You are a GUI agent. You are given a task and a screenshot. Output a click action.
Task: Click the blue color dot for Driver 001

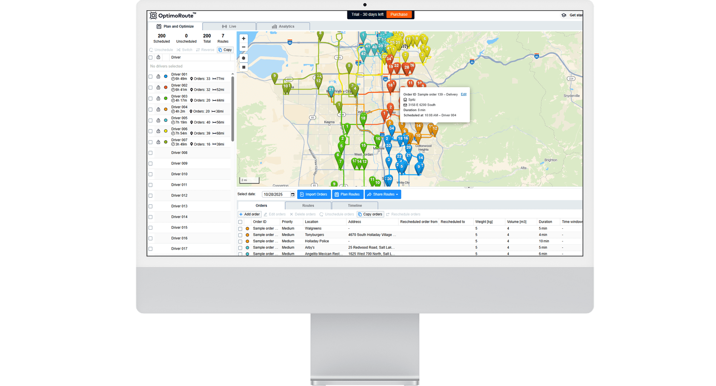coord(166,77)
